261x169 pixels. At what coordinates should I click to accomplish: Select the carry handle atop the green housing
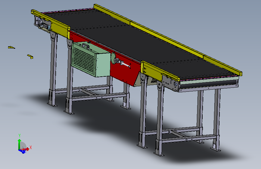tap(86, 46)
